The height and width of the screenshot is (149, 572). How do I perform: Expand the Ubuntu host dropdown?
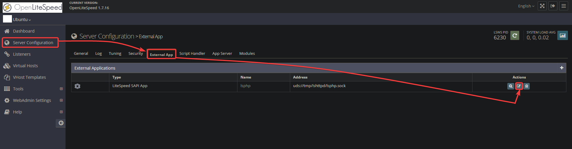pyautogui.click(x=22, y=20)
